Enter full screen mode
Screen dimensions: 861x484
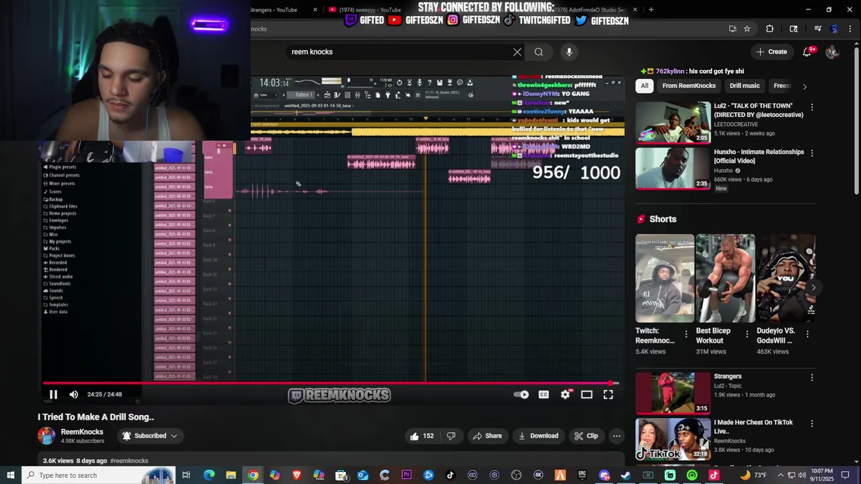point(608,395)
